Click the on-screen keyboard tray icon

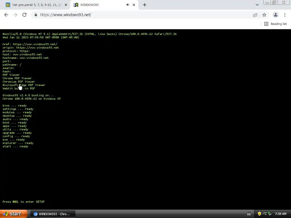click(x=249, y=214)
